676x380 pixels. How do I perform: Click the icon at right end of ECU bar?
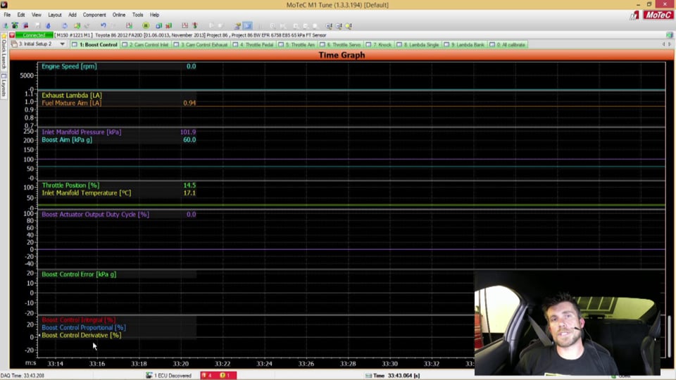[x=669, y=35]
